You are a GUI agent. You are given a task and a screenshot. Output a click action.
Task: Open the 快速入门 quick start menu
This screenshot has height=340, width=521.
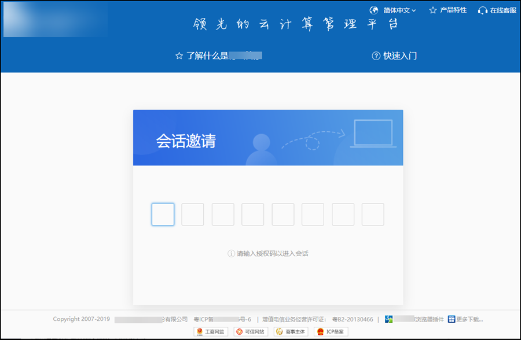[x=399, y=56]
